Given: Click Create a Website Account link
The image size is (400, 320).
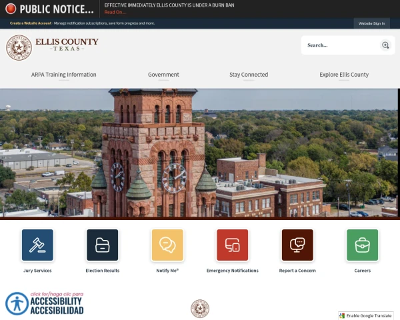Looking at the screenshot, I should [31, 23].
